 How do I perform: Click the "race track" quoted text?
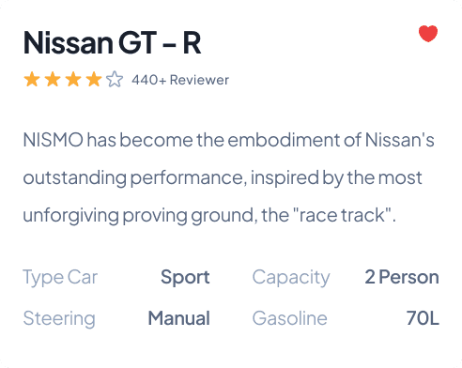pyautogui.click(x=342, y=215)
